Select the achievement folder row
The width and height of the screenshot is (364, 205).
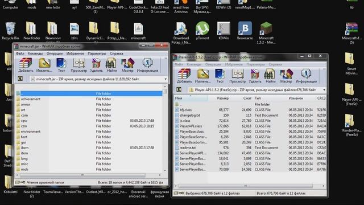(89, 99)
